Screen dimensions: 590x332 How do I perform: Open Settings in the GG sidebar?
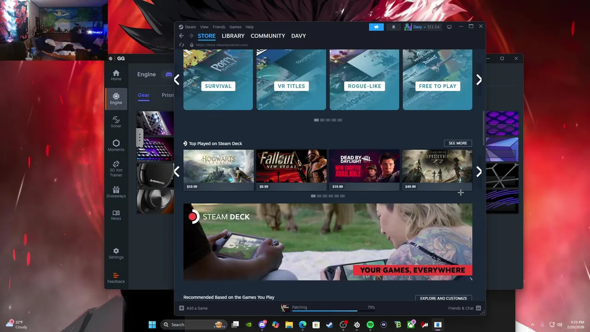tap(116, 254)
